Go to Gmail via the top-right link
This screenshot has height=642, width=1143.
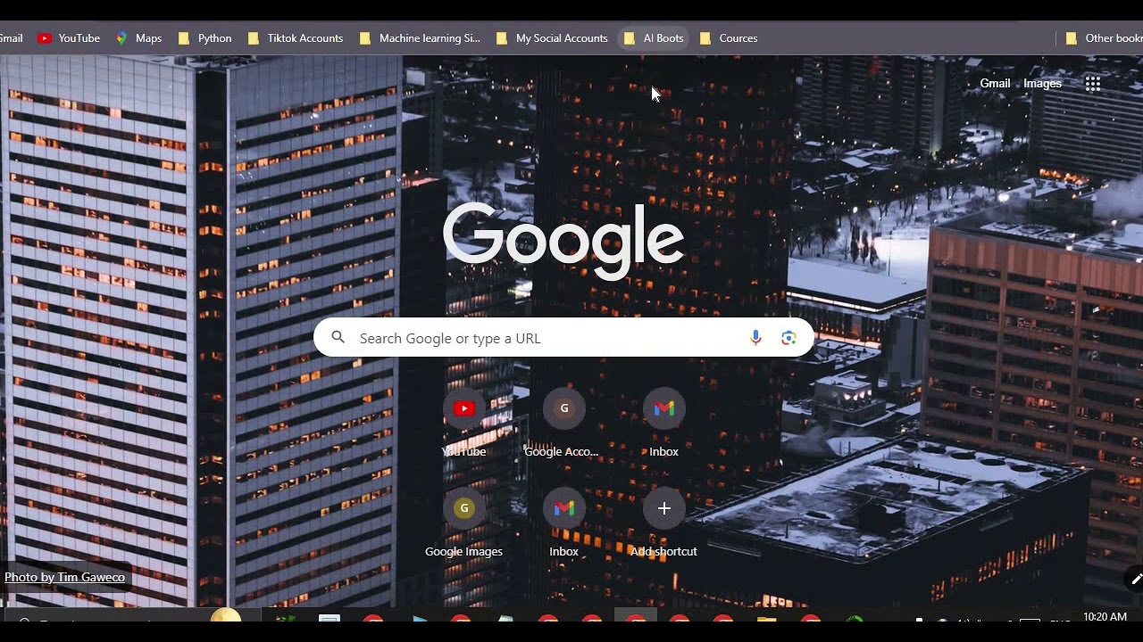click(x=995, y=84)
